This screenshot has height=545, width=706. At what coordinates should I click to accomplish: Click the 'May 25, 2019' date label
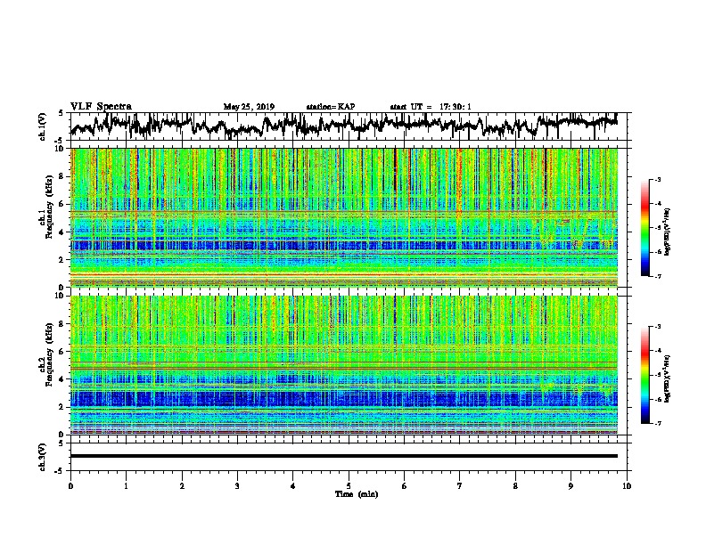coord(249,107)
